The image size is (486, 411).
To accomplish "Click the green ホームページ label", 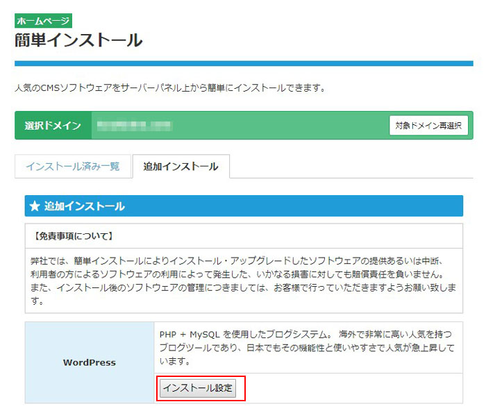I will (x=43, y=21).
